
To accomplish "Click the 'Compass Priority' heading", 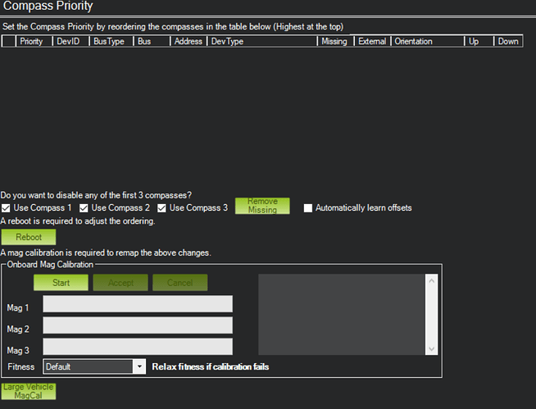I will coord(48,6).
